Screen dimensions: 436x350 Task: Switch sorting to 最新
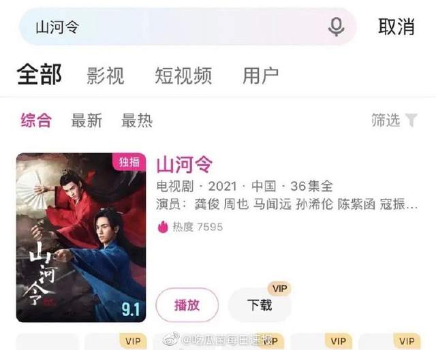coord(87,121)
